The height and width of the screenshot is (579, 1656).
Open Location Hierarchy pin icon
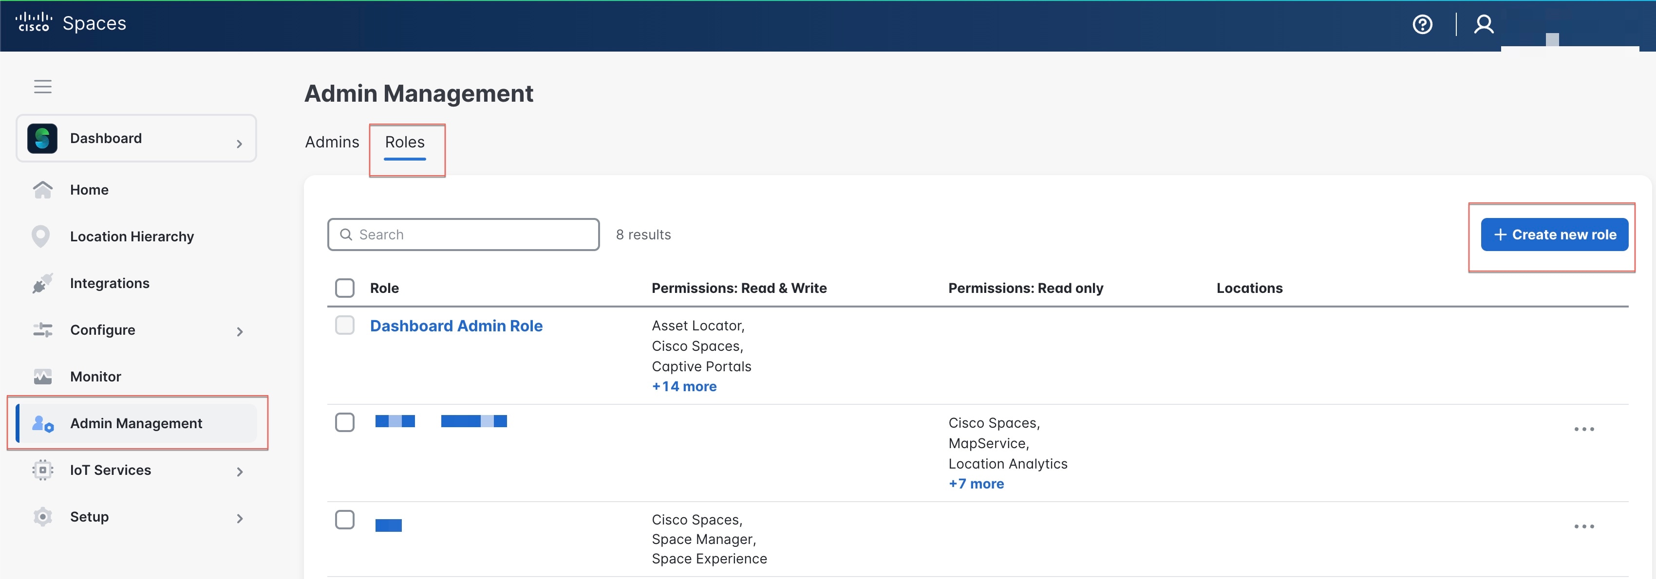(x=40, y=236)
